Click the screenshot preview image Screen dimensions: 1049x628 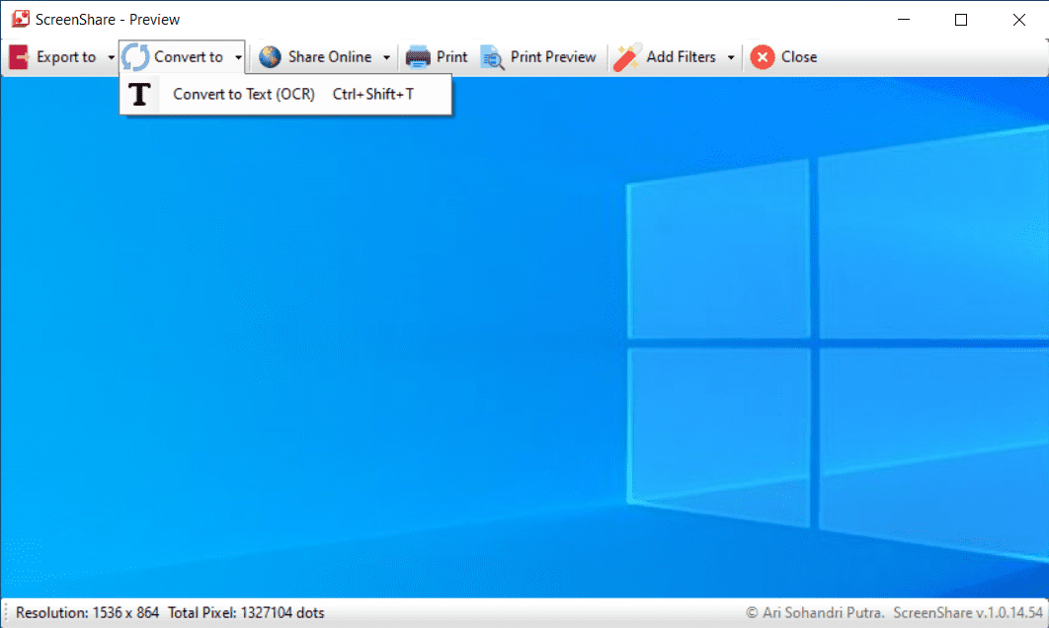tap(524, 337)
